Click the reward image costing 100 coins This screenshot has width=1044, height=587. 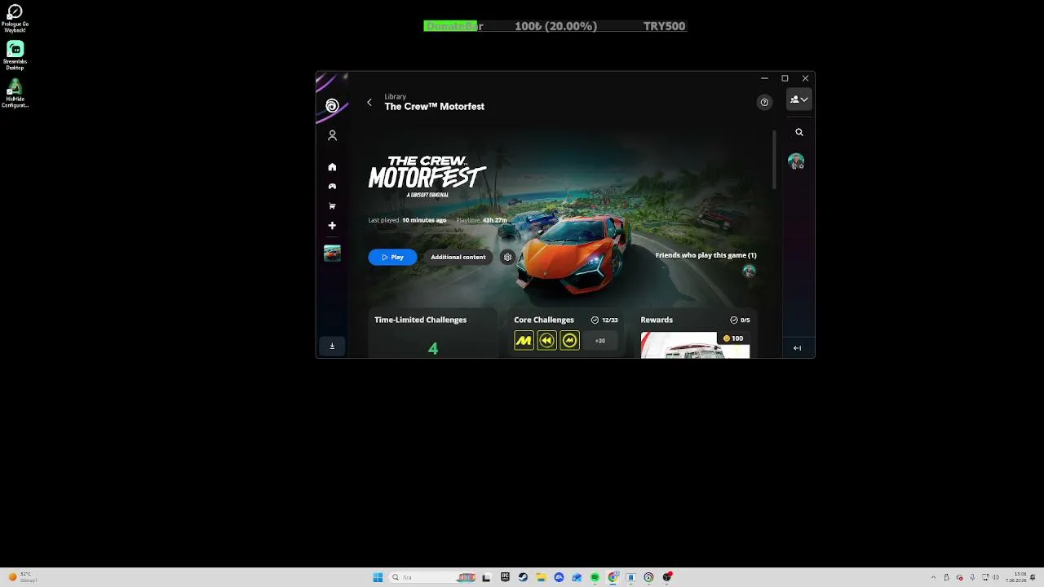click(x=695, y=345)
